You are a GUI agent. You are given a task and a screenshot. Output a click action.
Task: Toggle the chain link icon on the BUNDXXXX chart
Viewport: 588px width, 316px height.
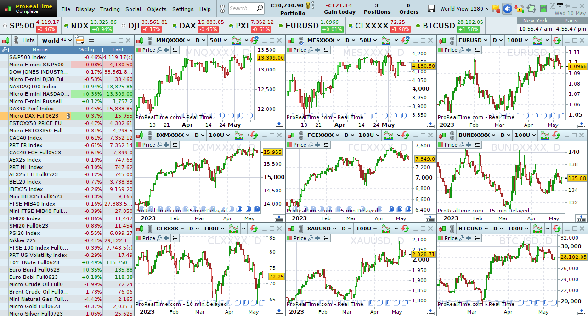point(452,135)
